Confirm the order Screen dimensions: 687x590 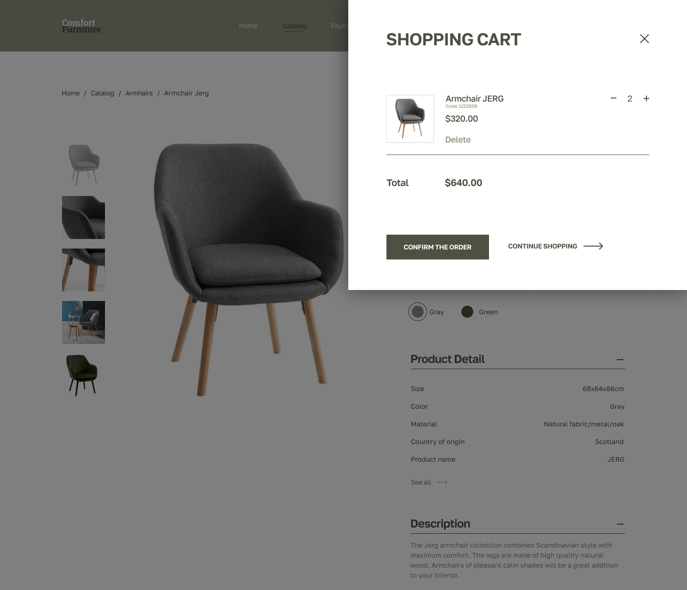click(437, 247)
